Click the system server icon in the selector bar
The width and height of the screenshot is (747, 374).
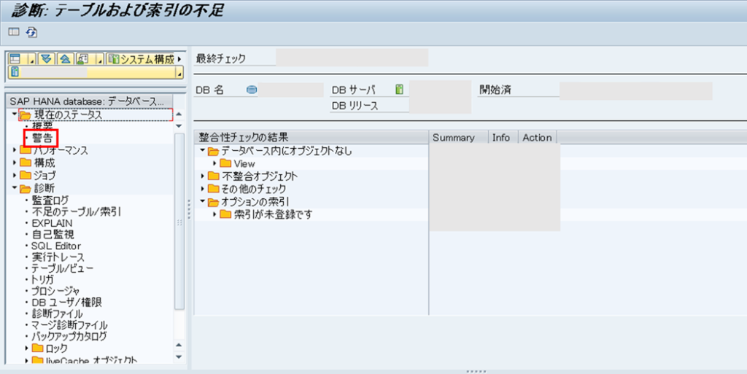point(15,72)
